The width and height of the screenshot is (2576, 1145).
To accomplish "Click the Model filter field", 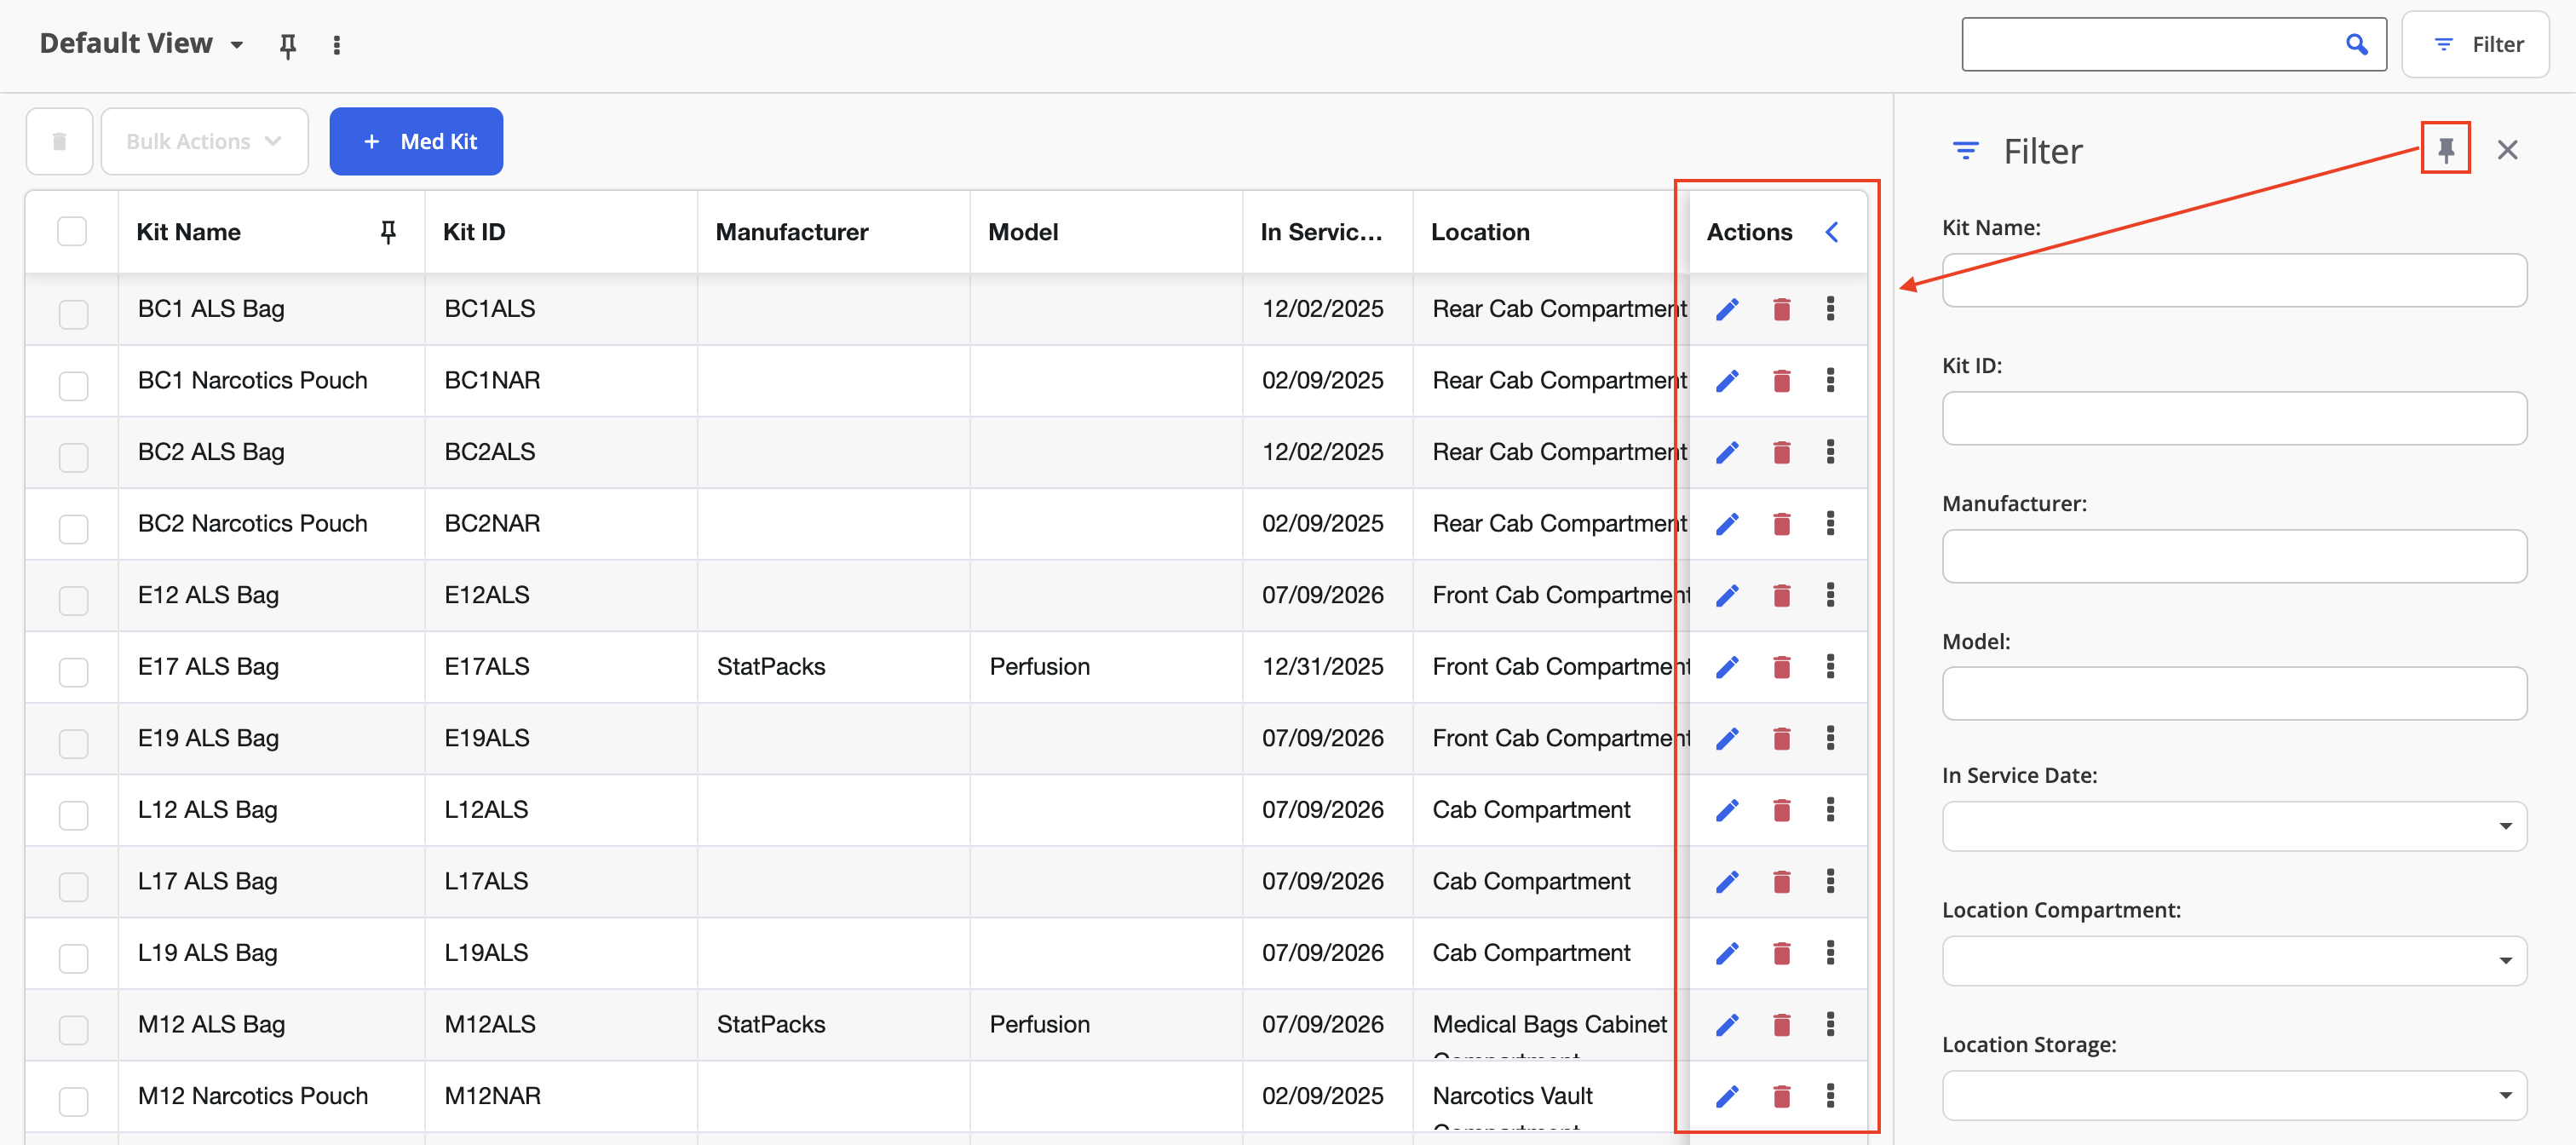I will click(2234, 693).
